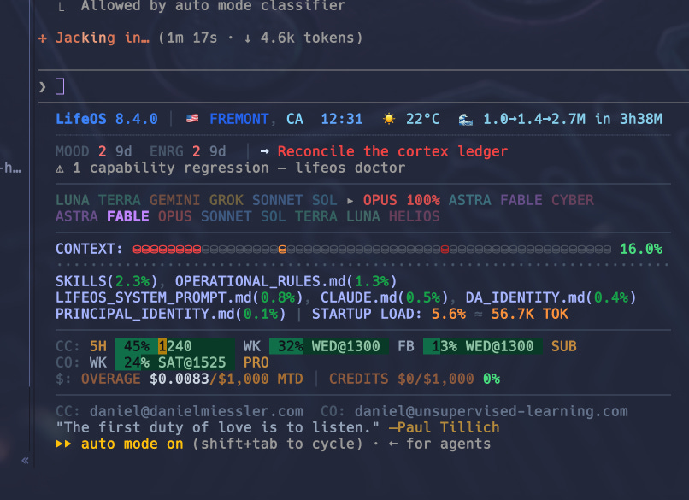Click the SAT@1525 reset time
The image size is (689, 500).
coord(192,362)
